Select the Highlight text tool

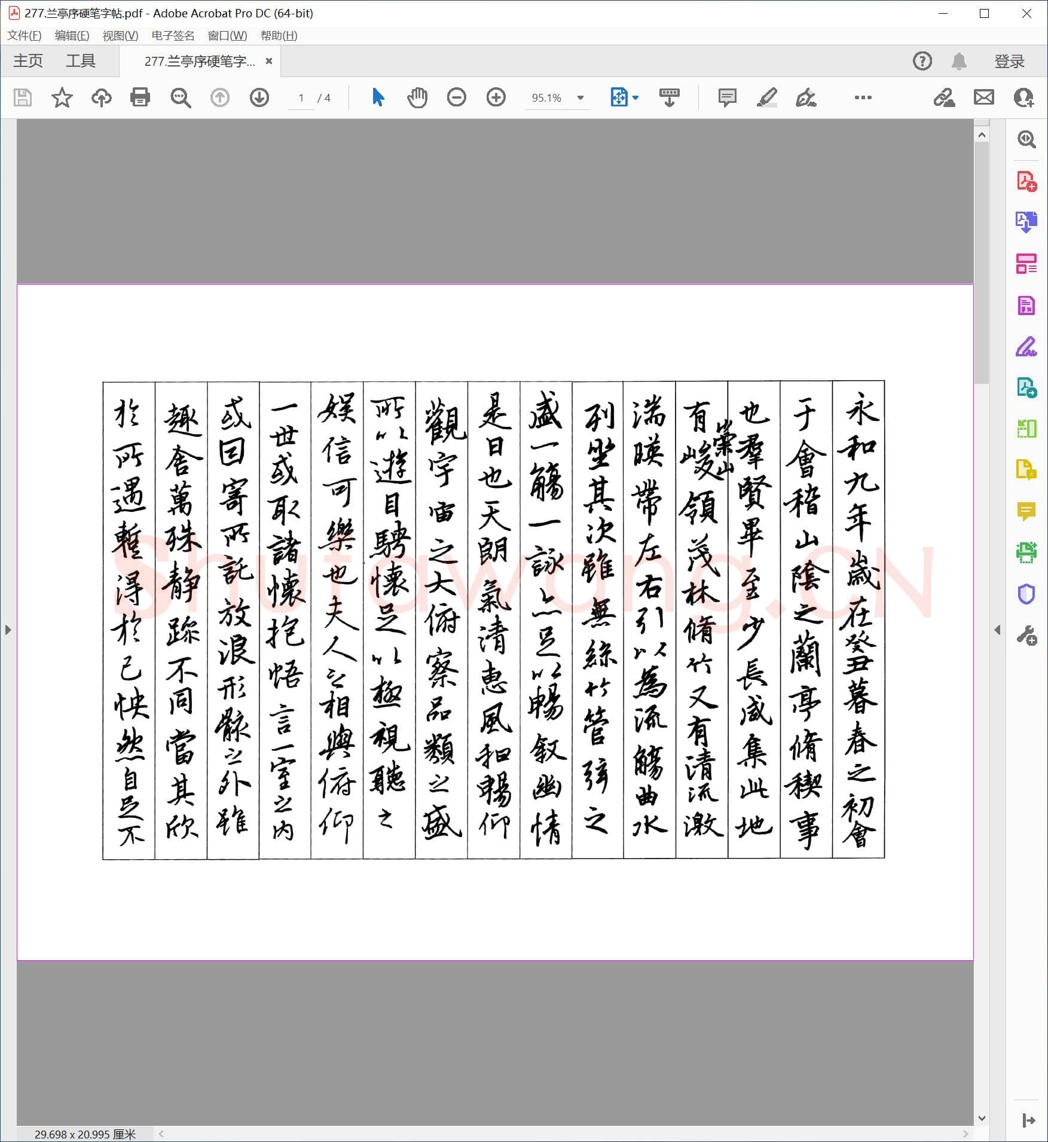tap(768, 97)
